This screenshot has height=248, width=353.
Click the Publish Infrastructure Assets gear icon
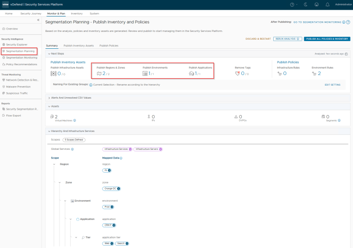tap(54, 73)
